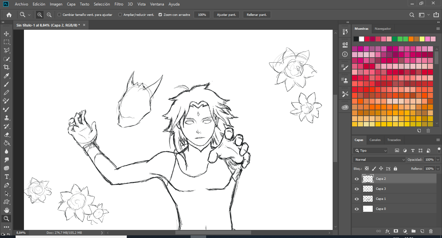This screenshot has height=238, width=442.
Task: Open the Filtro menu
Action: coord(119,4)
